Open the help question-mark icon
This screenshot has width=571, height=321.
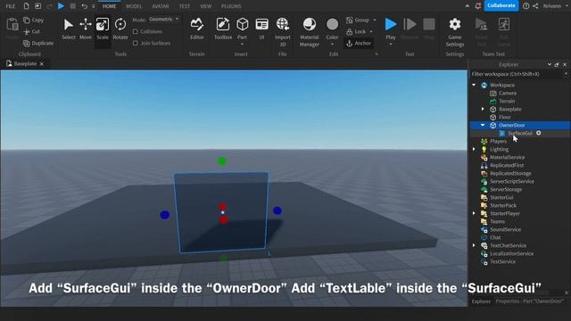tap(525, 6)
